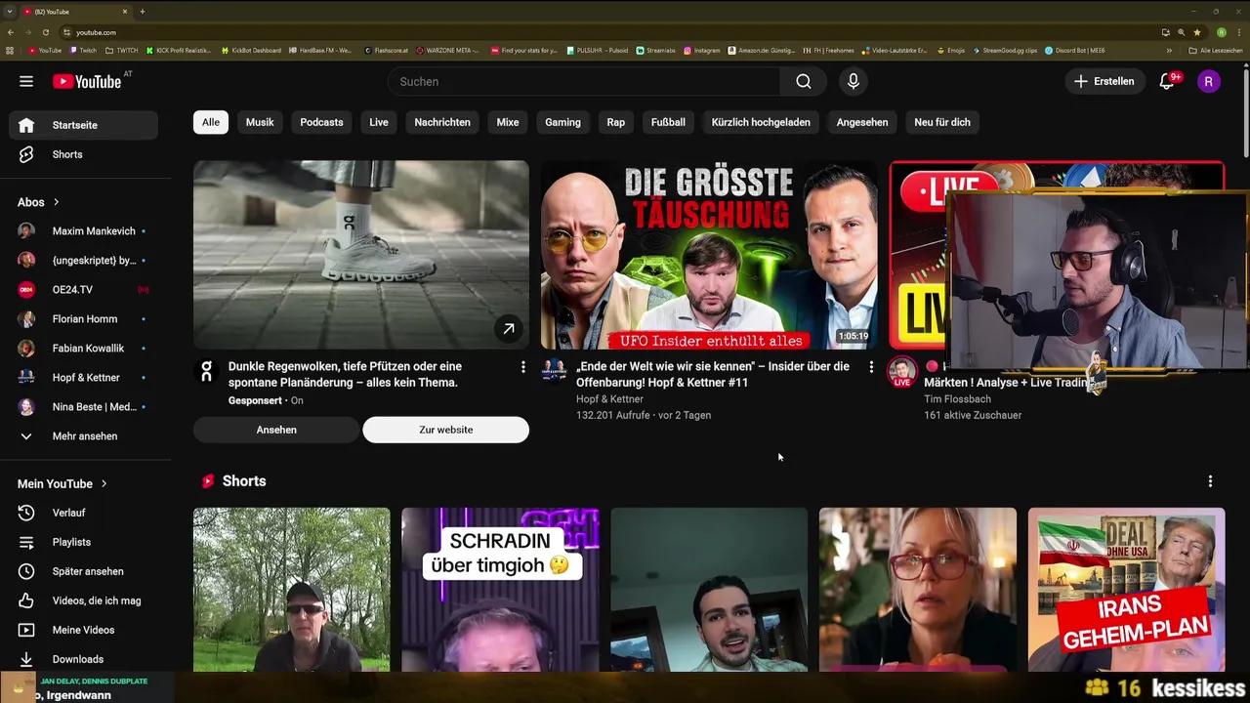Screen dimensions: 1250x703
Task: Select the Rap filter chip
Action: (615, 122)
